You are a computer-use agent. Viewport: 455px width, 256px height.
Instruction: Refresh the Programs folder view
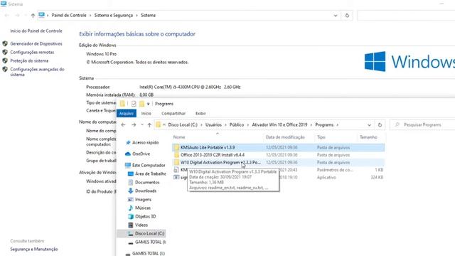pos(380,125)
